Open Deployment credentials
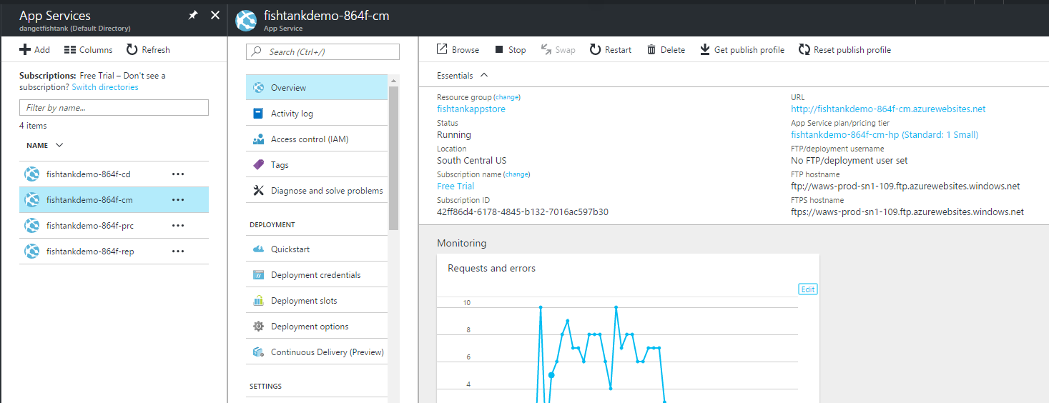Image resolution: width=1049 pixels, height=403 pixels. click(x=317, y=275)
